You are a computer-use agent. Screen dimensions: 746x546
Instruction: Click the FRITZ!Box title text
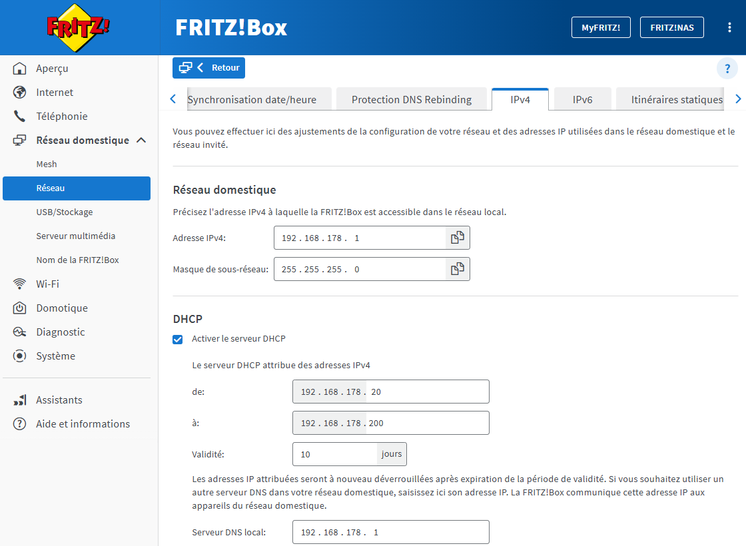(x=231, y=27)
